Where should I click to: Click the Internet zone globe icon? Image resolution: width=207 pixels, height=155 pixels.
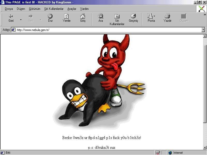coord(170,153)
